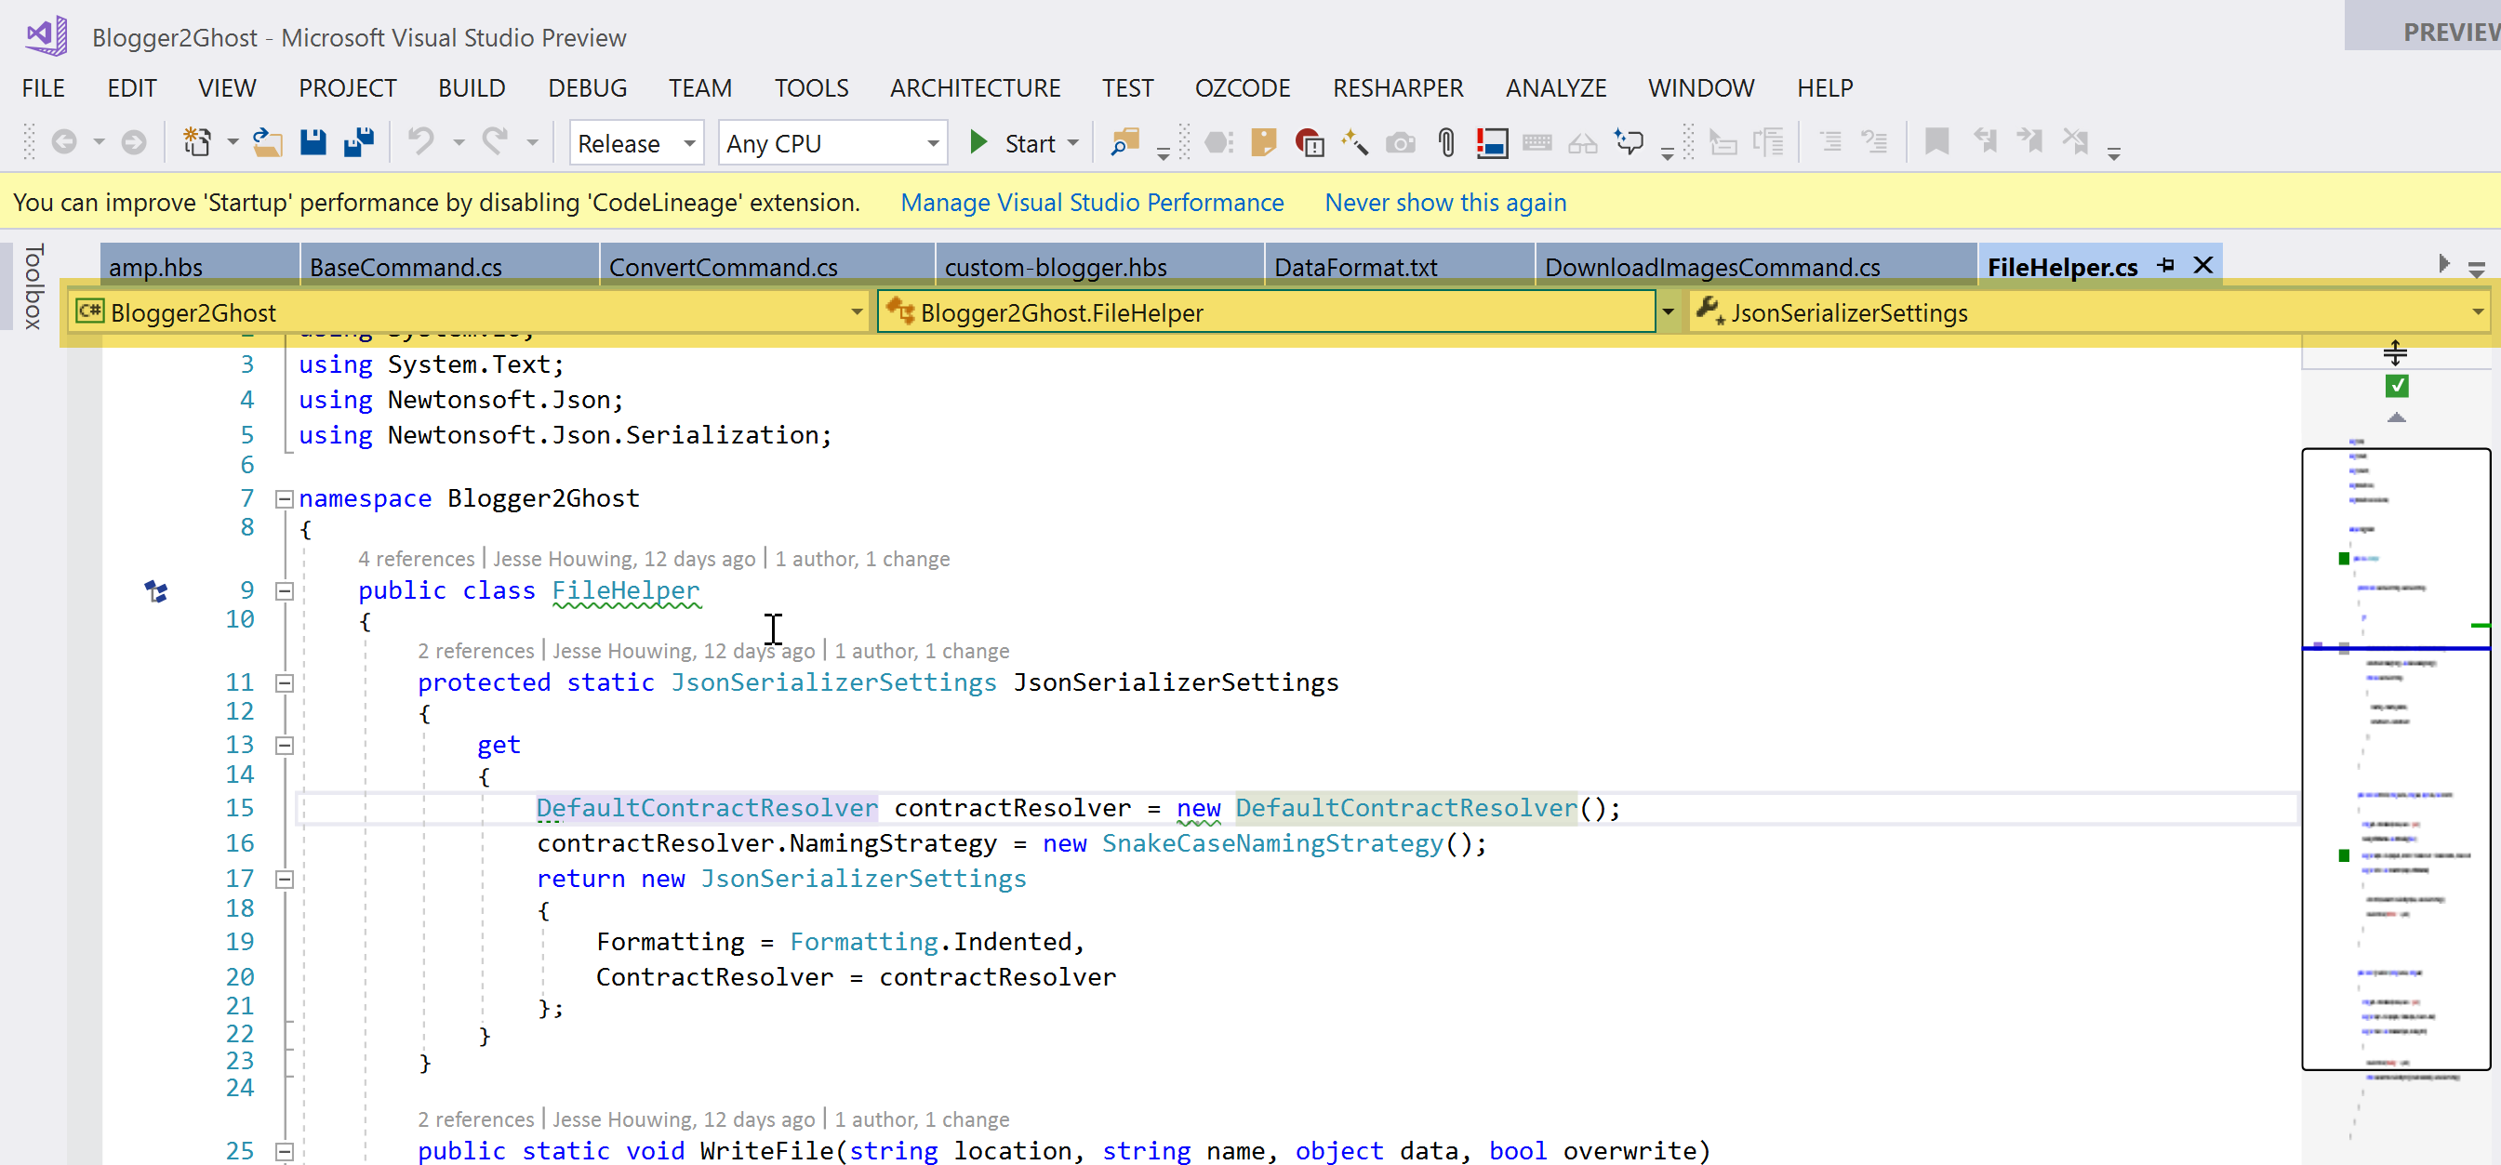Click the paperclip attach icon in toolbar

pos(1445,142)
